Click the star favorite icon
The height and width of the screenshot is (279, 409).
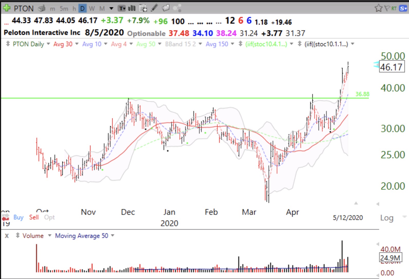tap(378, 8)
